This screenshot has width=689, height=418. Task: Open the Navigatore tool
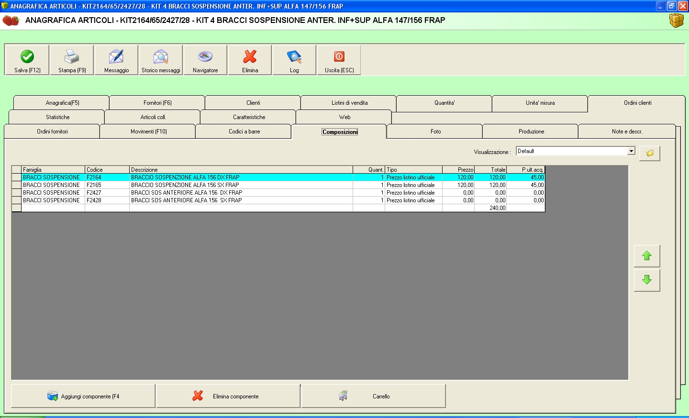[x=205, y=60]
